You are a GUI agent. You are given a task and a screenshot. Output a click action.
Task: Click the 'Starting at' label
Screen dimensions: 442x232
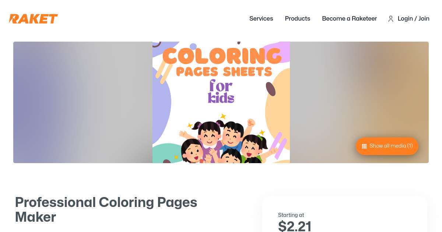pos(291,215)
